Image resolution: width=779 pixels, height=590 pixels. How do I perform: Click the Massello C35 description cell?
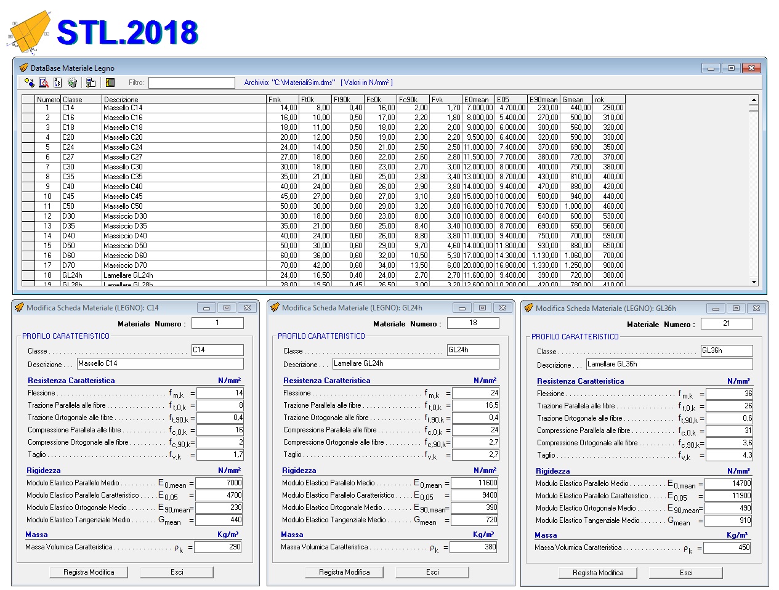point(184,177)
